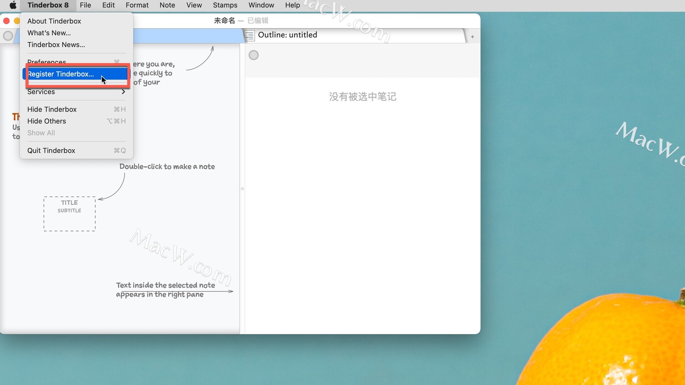Add a new tab with plus button

(x=472, y=37)
